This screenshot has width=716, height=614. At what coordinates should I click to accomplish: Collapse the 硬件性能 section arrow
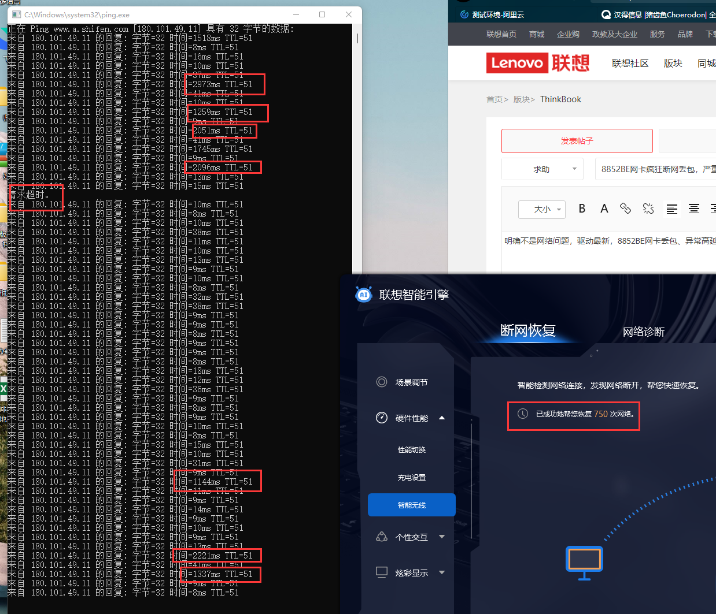pyautogui.click(x=442, y=418)
